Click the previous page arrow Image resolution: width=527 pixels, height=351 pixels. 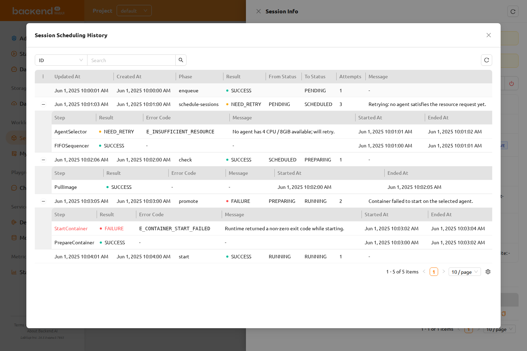tap(424, 272)
